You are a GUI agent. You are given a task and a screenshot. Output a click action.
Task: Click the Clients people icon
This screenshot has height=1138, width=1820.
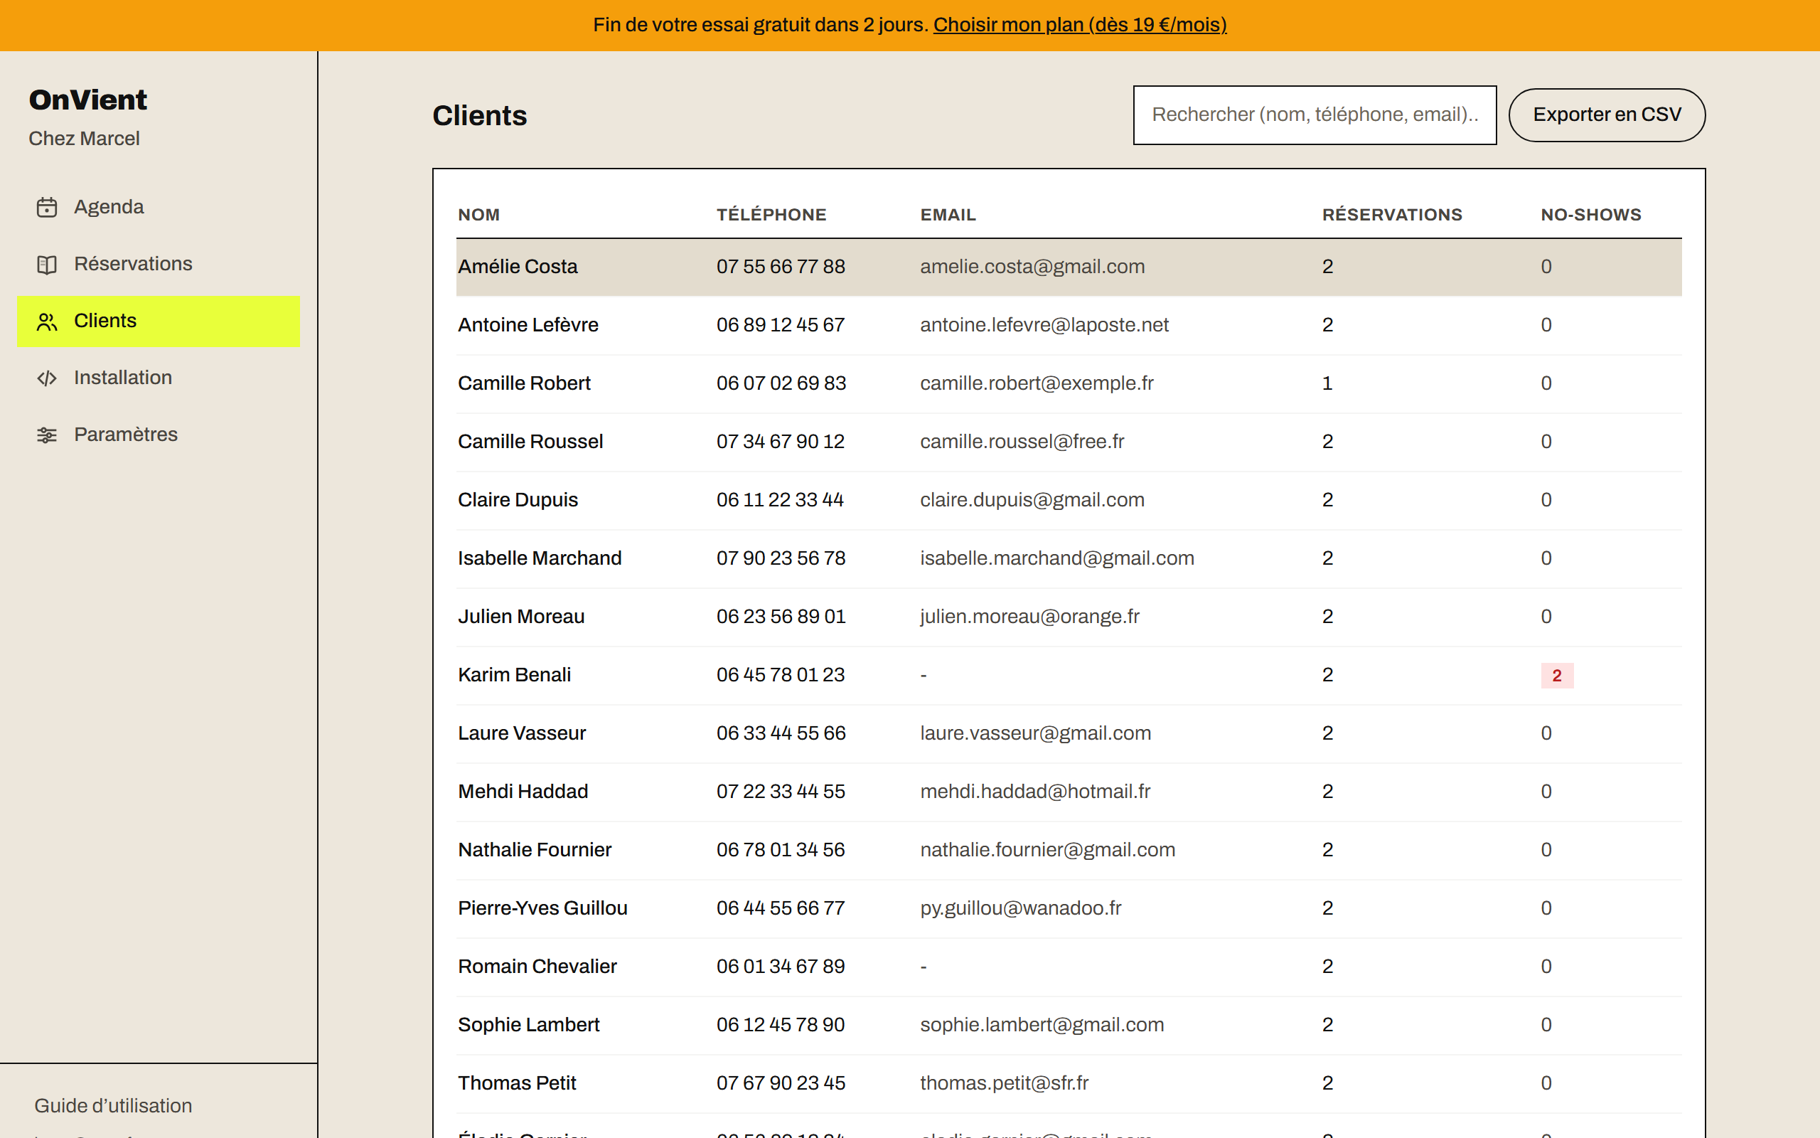click(47, 321)
